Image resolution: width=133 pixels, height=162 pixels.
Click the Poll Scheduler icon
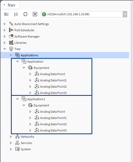tap(11, 30)
